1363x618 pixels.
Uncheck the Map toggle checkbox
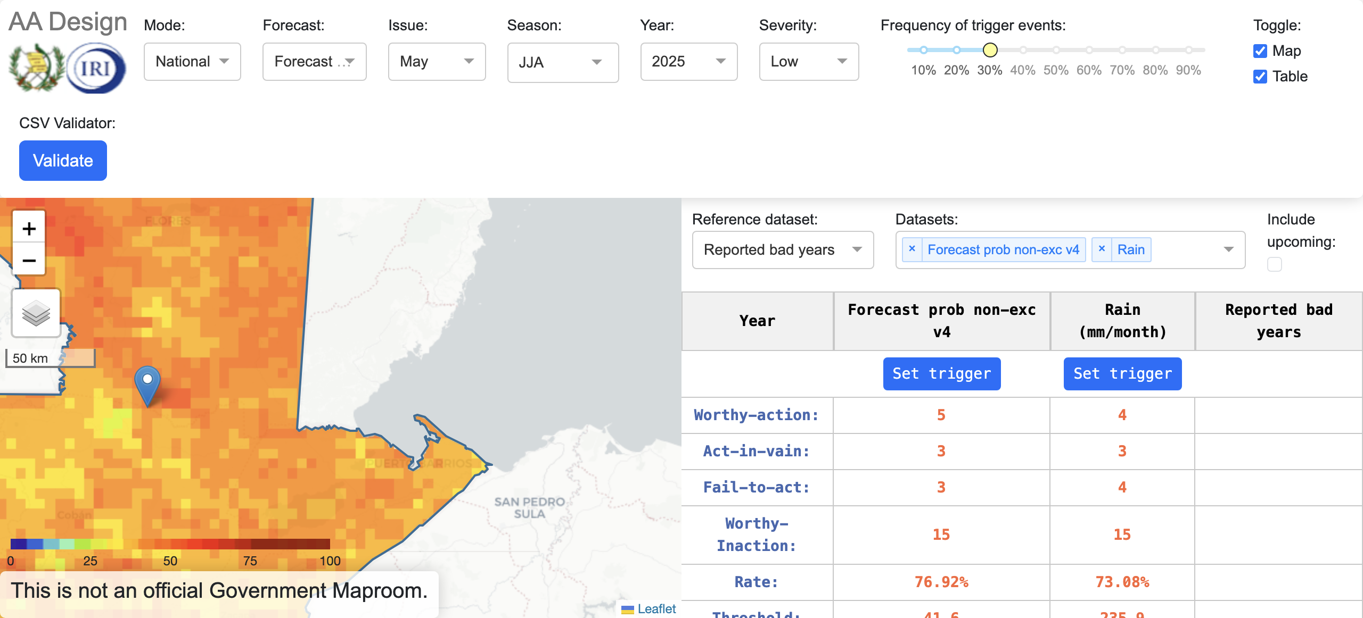click(1260, 51)
